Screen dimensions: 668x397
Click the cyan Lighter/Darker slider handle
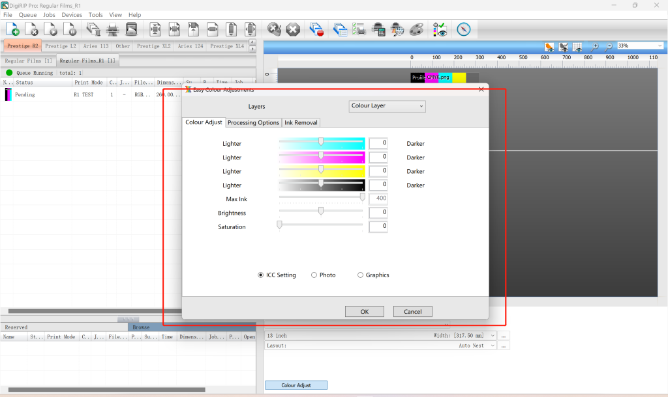pyautogui.click(x=321, y=142)
